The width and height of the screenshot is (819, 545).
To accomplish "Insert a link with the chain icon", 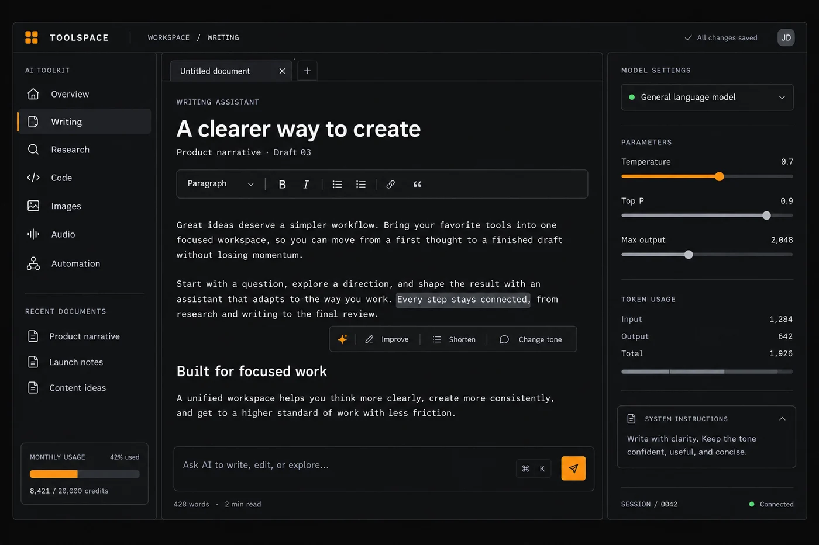I will pos(390,184).
